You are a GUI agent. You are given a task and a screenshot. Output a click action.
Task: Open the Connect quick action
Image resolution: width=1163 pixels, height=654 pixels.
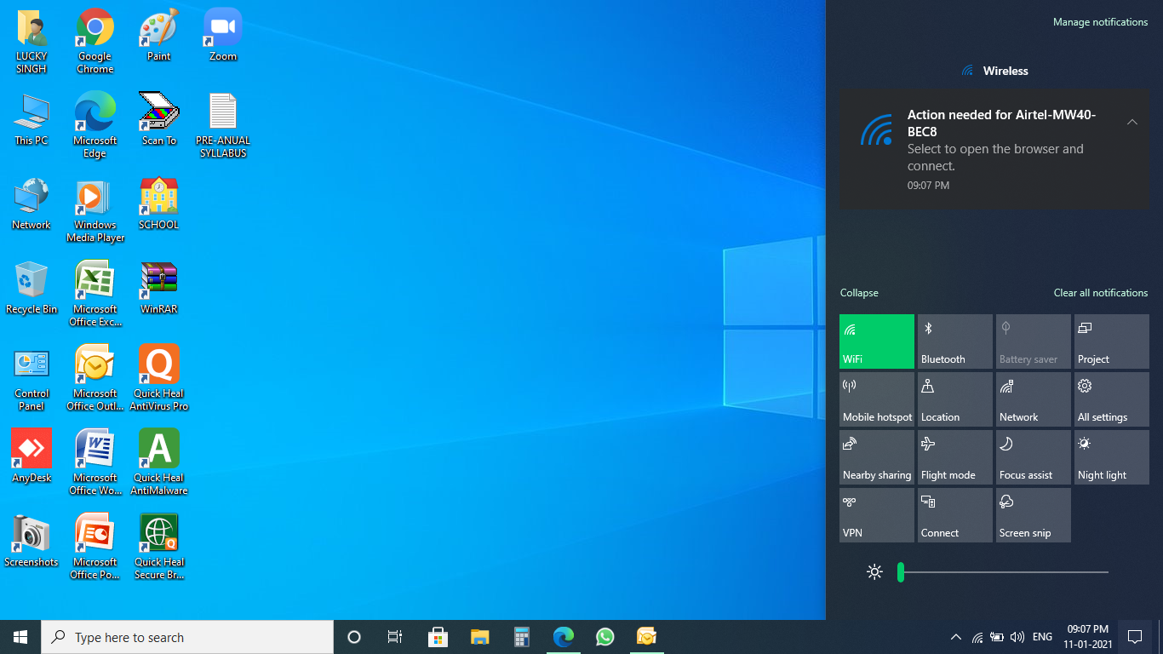[955, 515]
